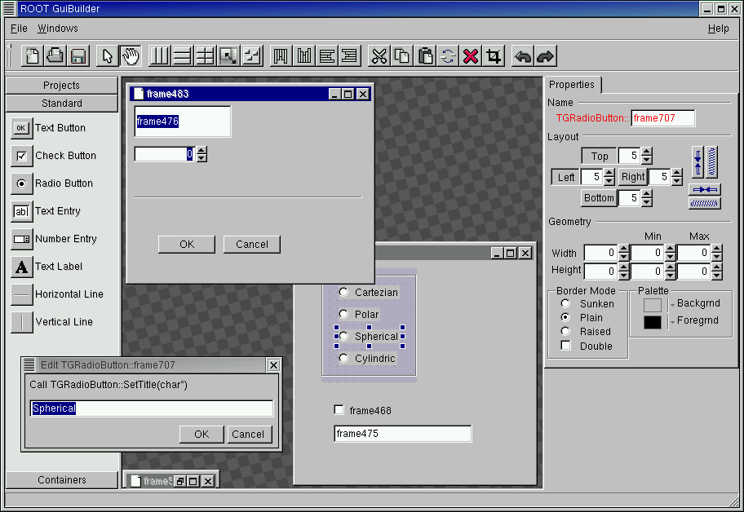Select the arrow pointer tool
This screenshot has height=512, width=744.
(x=106, y=56)
